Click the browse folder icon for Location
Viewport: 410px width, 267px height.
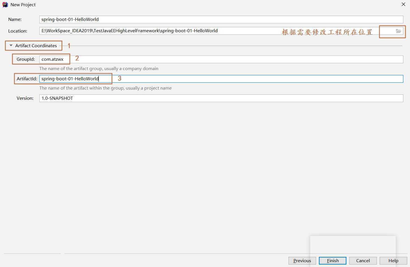point(398,31)
